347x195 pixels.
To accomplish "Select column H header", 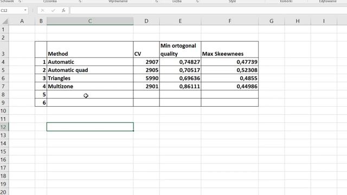I will [x=298, y=21].
